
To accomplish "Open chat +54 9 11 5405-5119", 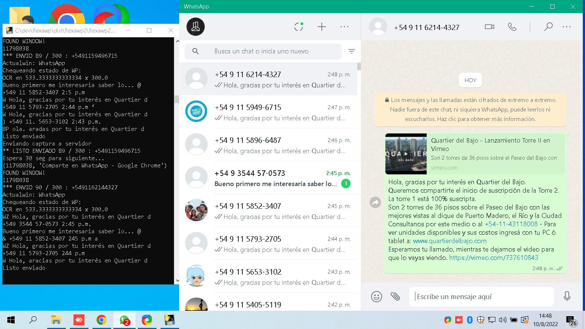I will pos(268,302).
